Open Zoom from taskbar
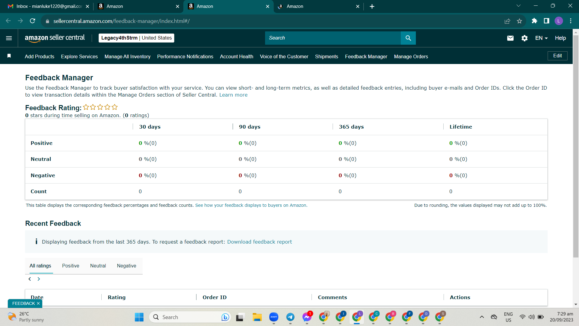 tap(274, 317)
